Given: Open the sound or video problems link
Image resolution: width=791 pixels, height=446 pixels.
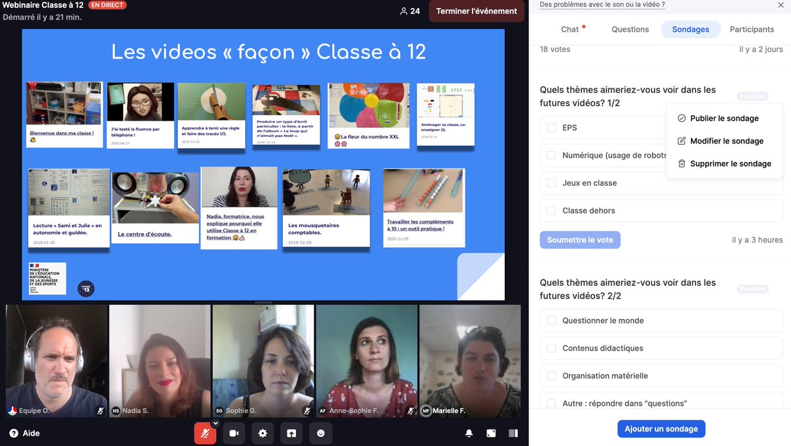Looking at the screenshot, I should click(x=602, y=5).
